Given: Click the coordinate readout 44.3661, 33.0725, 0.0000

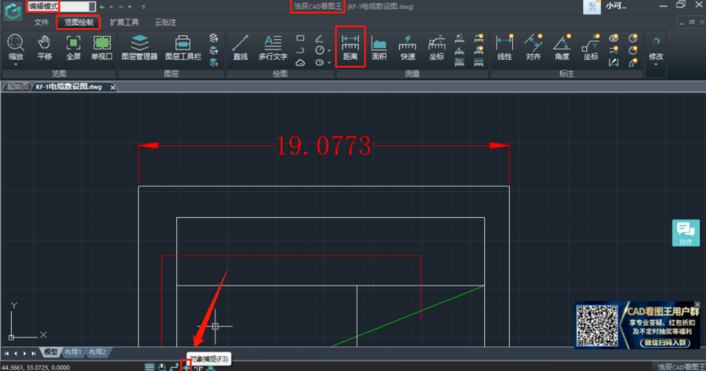Looking at the screenshot, I should 36,367.
